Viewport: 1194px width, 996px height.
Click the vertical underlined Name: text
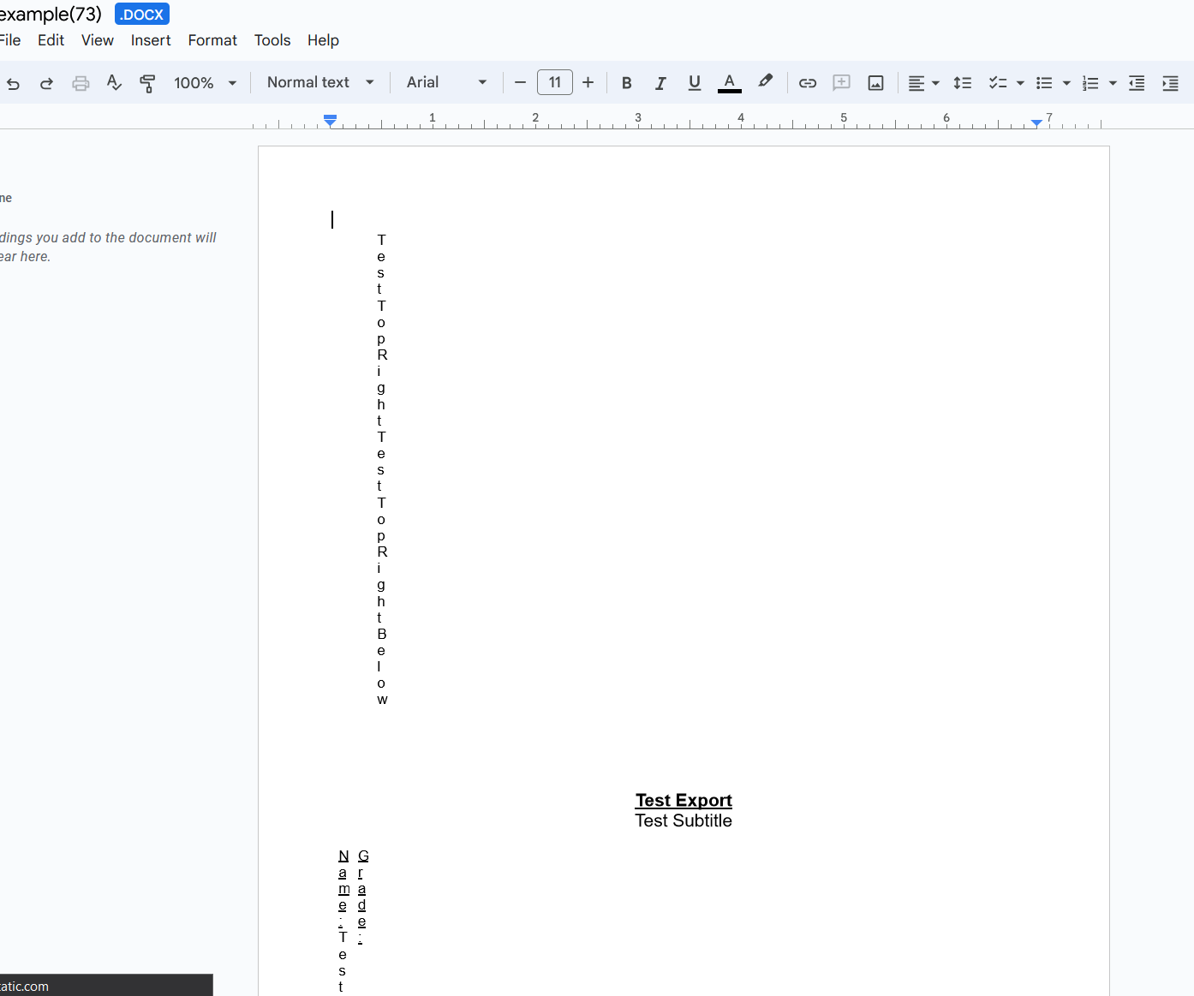point(343,889)
